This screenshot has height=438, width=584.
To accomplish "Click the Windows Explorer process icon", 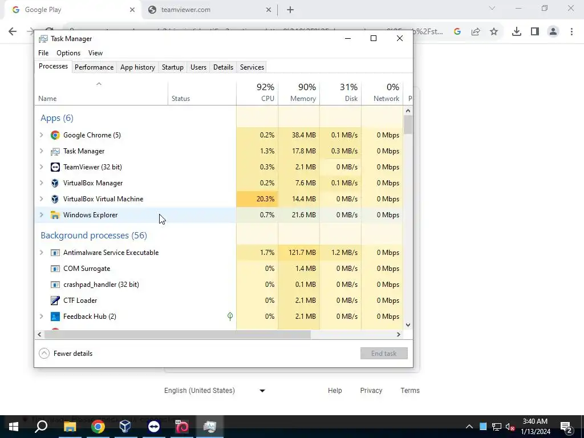I will [55, 215].
